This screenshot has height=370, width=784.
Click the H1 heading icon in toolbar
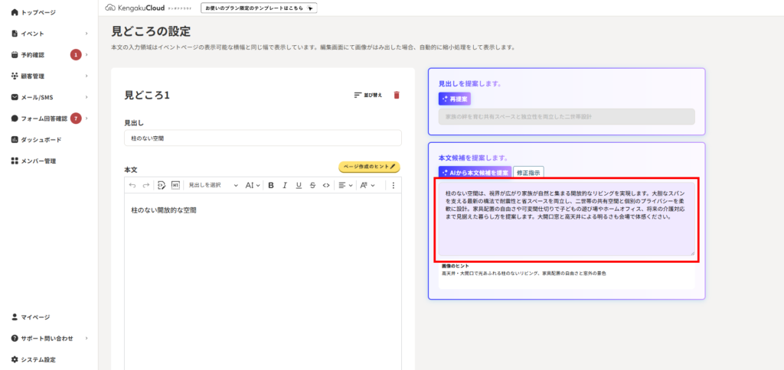point(175,185)
